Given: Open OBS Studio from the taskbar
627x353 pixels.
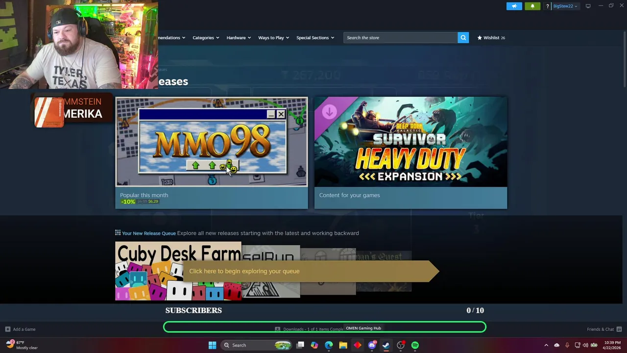Looking at the screenshot, I should tap(401, 345).
